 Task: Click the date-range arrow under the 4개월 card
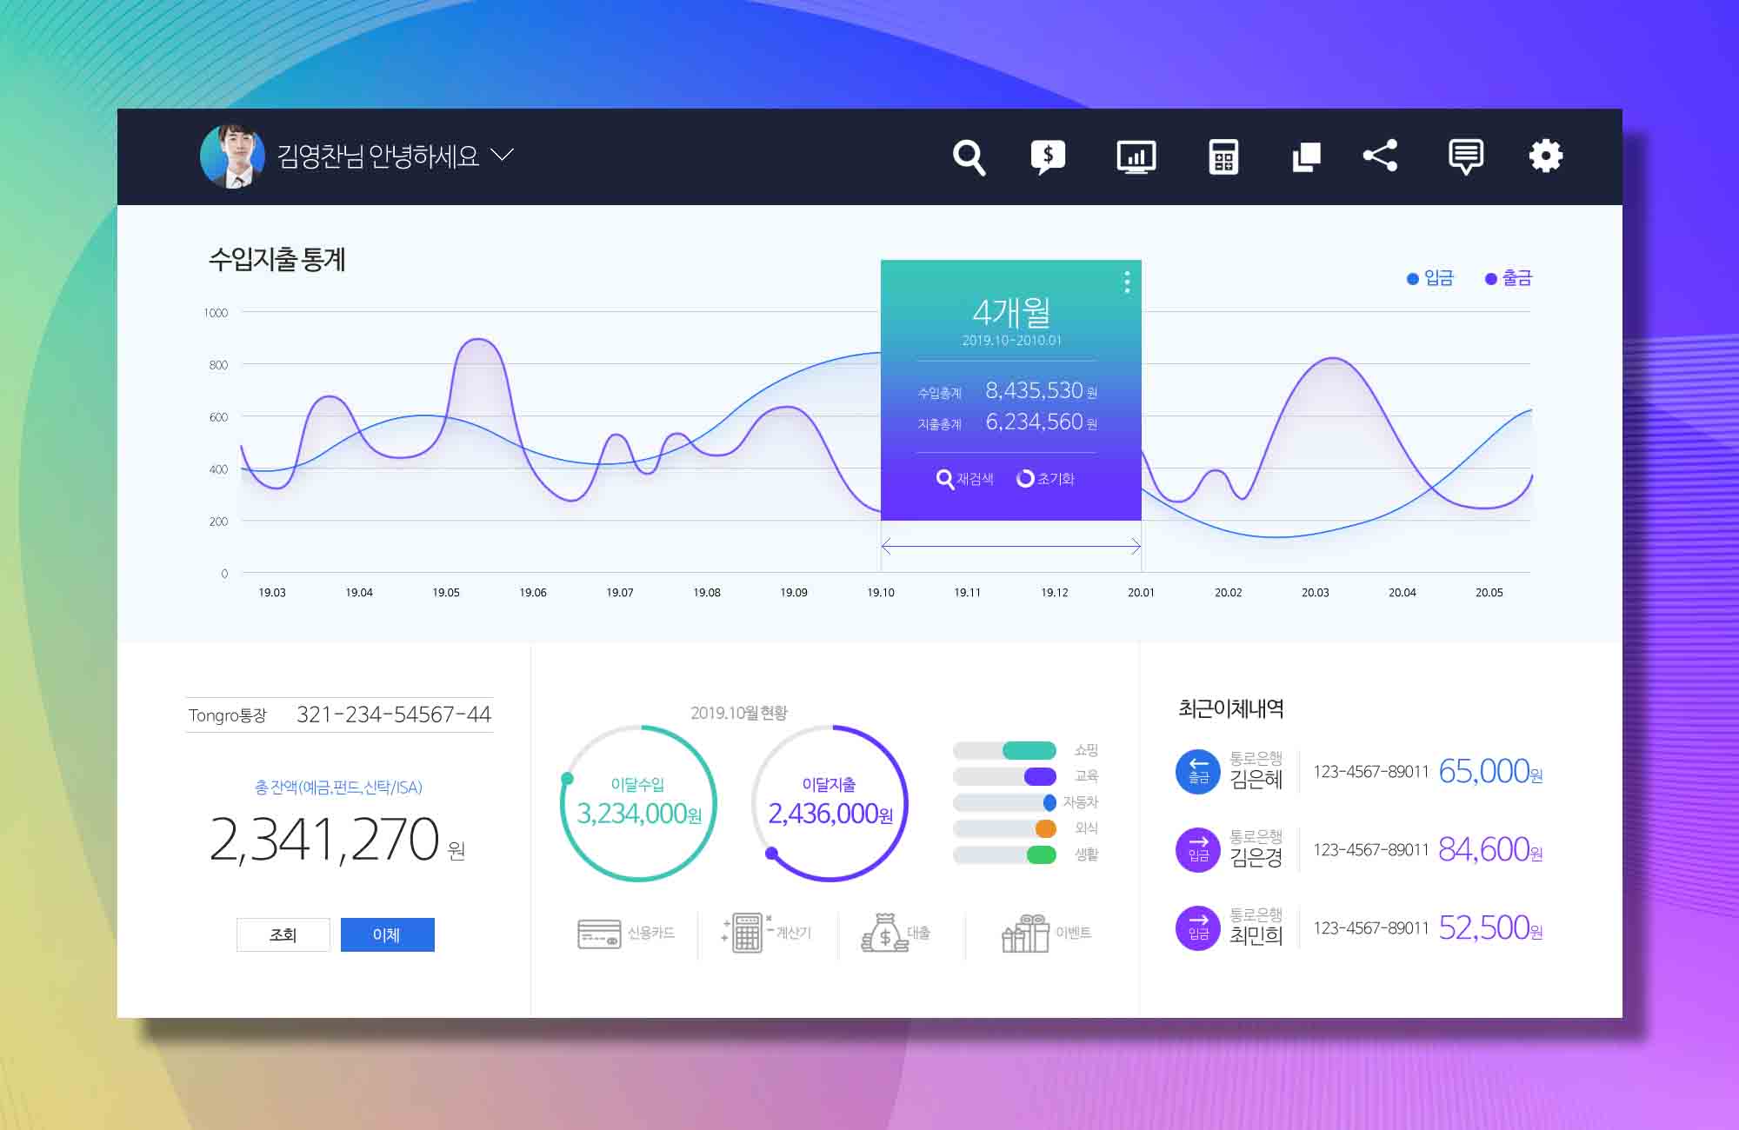click(1011, 547)
